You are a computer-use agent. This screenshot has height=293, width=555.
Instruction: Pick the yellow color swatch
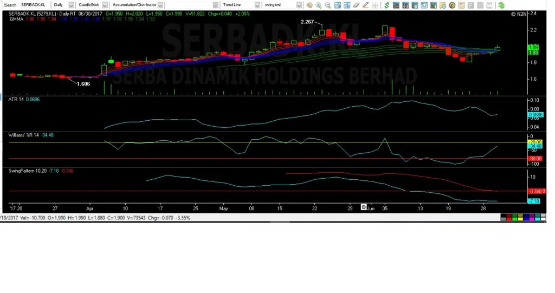point(520,219)
